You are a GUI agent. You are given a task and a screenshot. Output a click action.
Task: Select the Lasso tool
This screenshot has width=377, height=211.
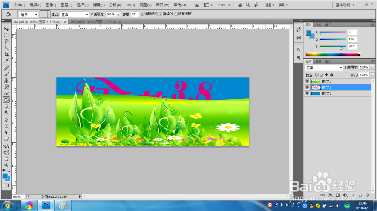[6, 41]
